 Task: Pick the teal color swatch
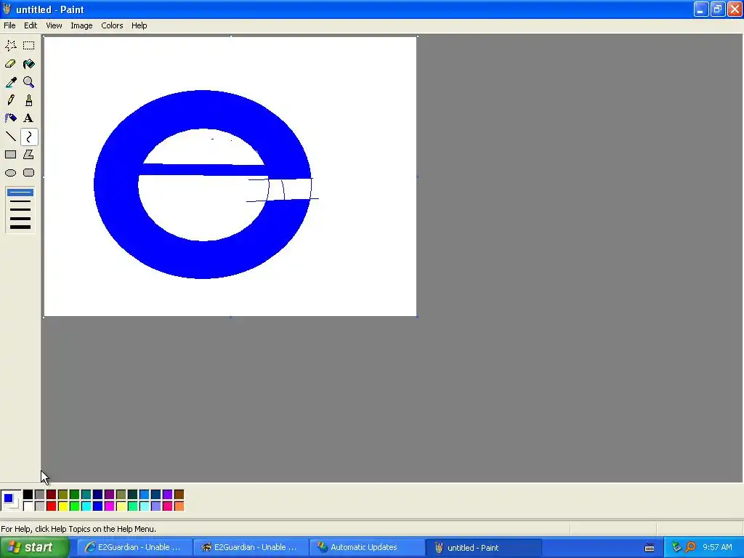pos(86,495)
